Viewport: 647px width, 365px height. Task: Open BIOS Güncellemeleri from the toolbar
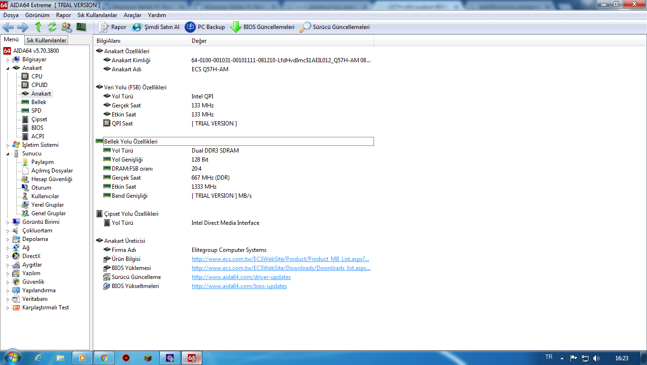(263, 27)
